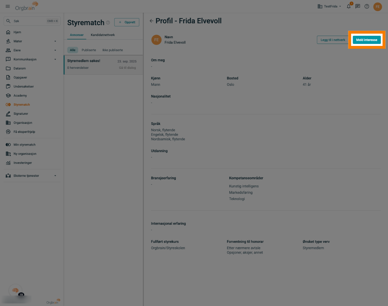Select the Alle filter
The image size is (388, 306).
tap(73, 50)
